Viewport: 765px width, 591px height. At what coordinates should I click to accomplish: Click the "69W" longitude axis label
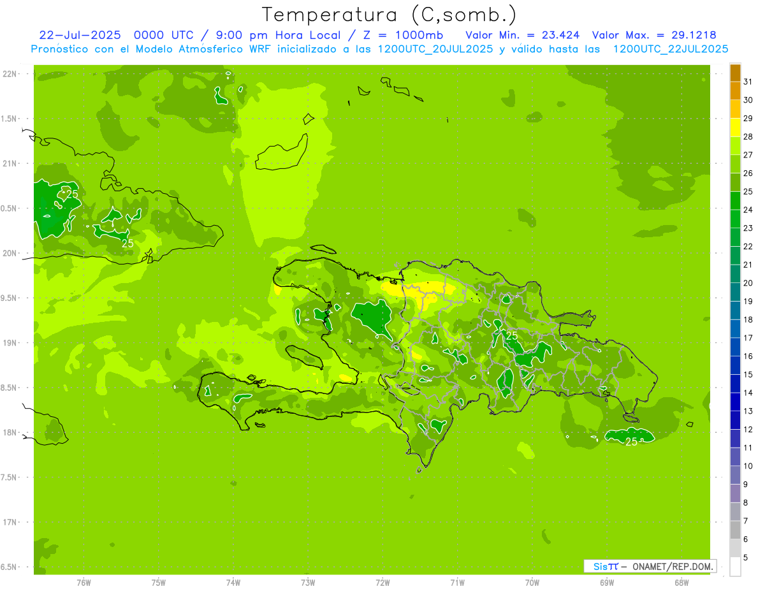[607, 583]
